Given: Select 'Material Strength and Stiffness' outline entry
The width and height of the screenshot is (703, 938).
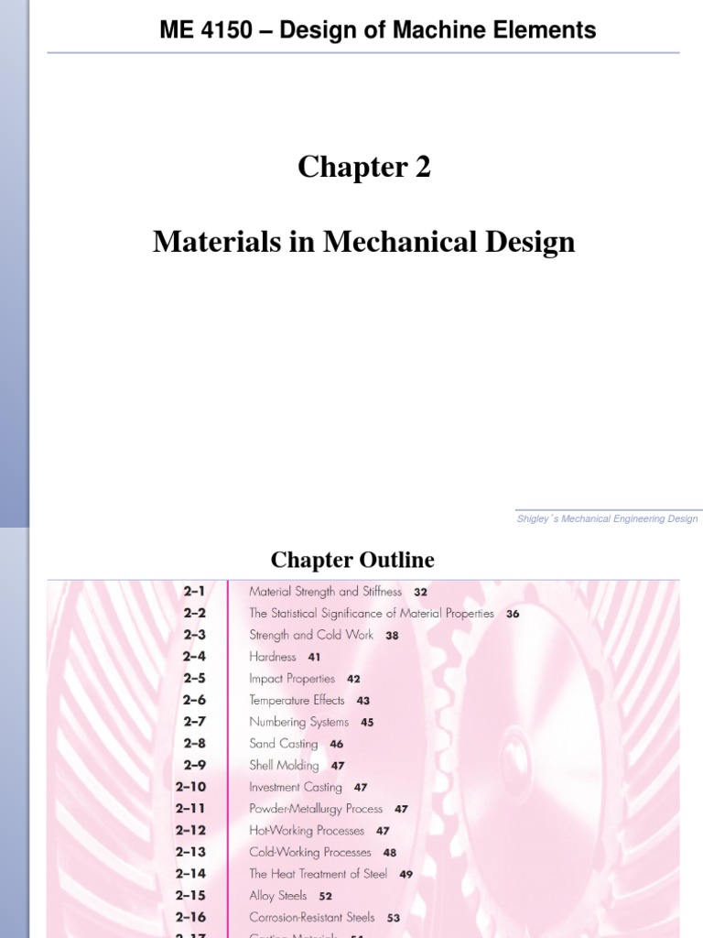Looking at the screenshot, I should pyautogui.click(x=325, y=592).
